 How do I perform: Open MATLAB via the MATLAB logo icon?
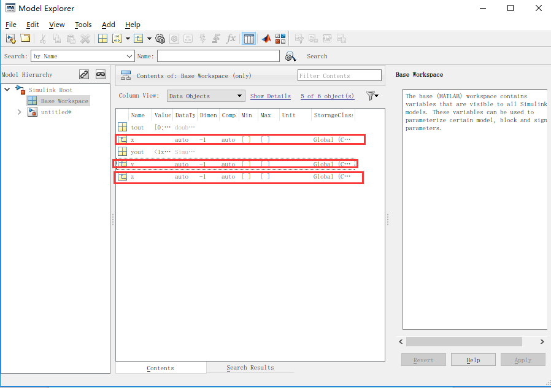pos(266,39)
